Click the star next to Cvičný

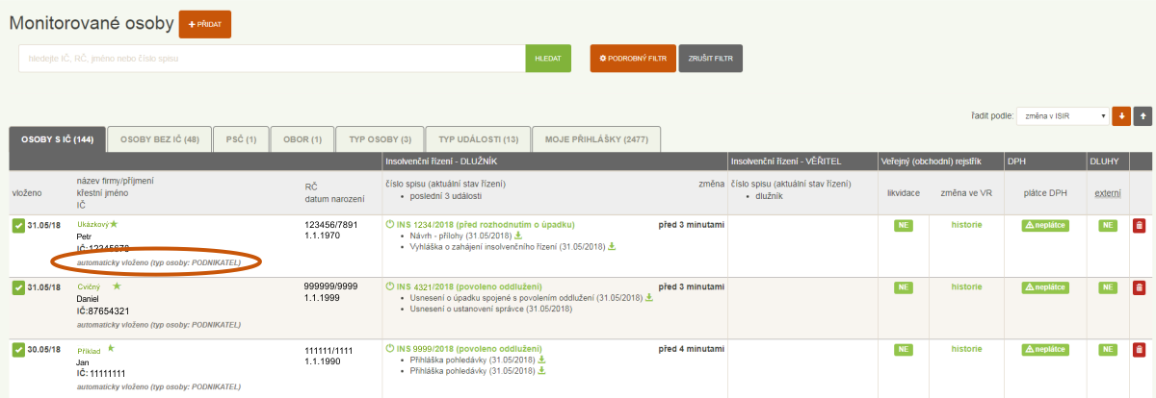click(x=118, y=286)
